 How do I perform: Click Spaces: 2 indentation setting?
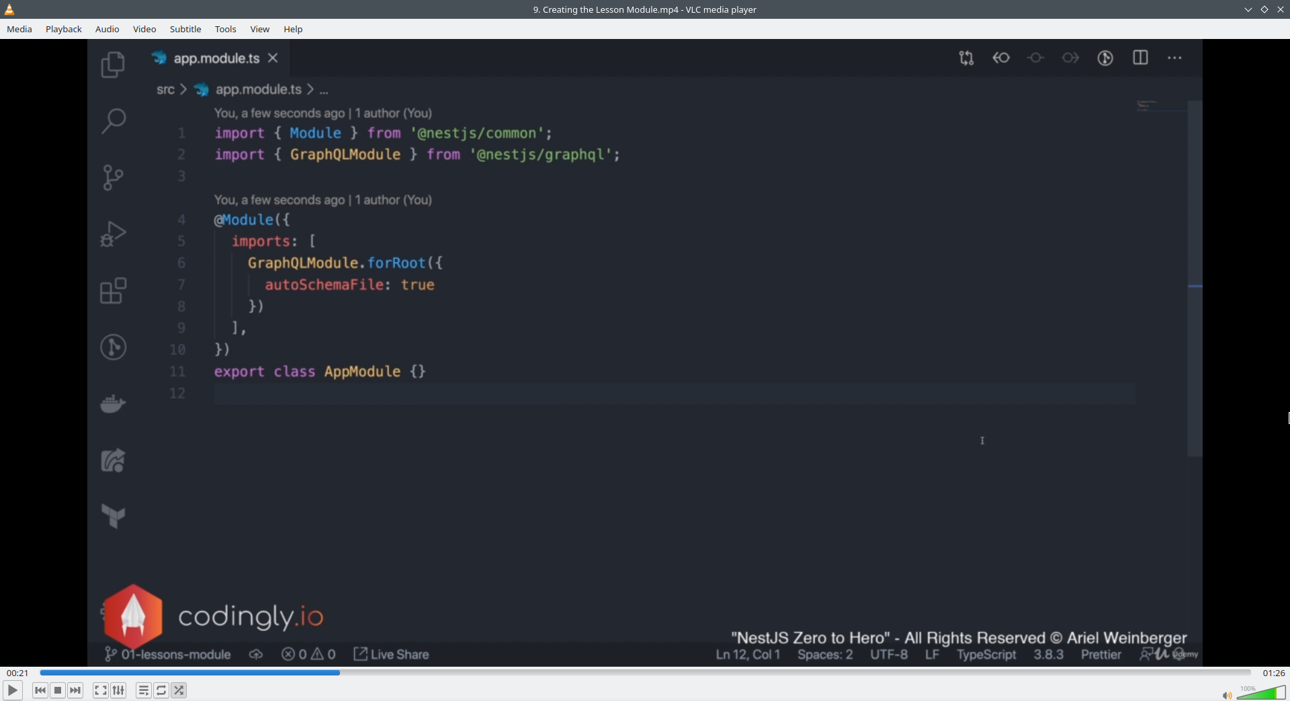coord(825,655)
